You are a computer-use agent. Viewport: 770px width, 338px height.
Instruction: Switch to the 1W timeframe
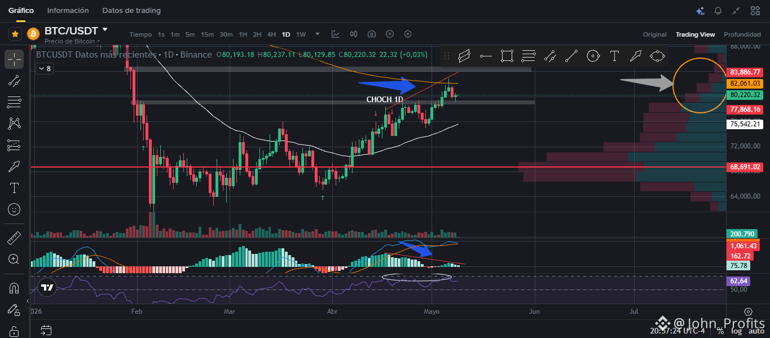301,34
